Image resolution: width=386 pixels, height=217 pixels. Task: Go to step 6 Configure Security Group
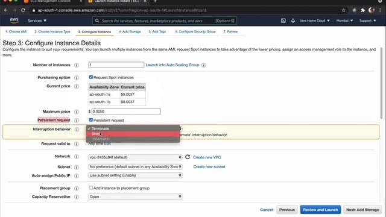coord(195,31)
